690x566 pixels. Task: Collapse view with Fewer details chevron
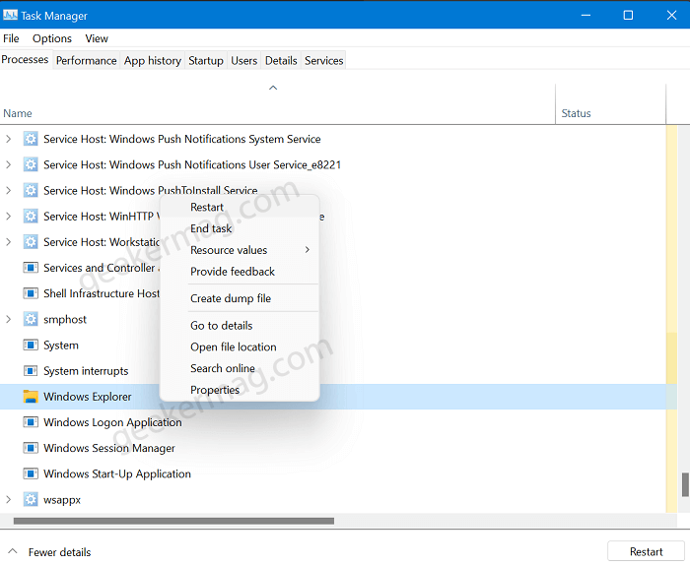pyautogui.click(x=13, y=551)
